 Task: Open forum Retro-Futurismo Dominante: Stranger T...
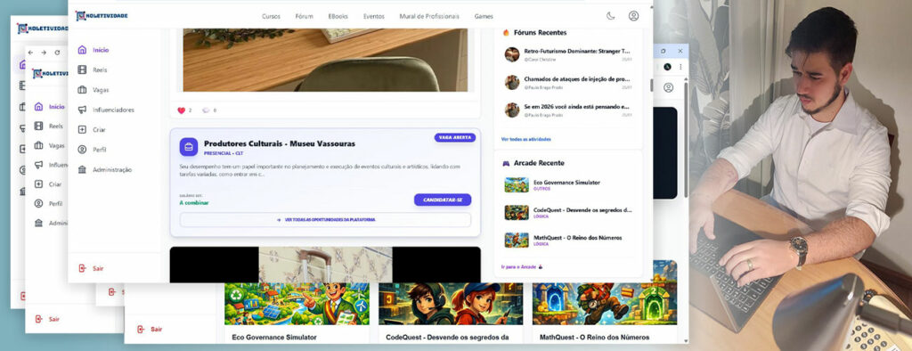click(576, 51)
